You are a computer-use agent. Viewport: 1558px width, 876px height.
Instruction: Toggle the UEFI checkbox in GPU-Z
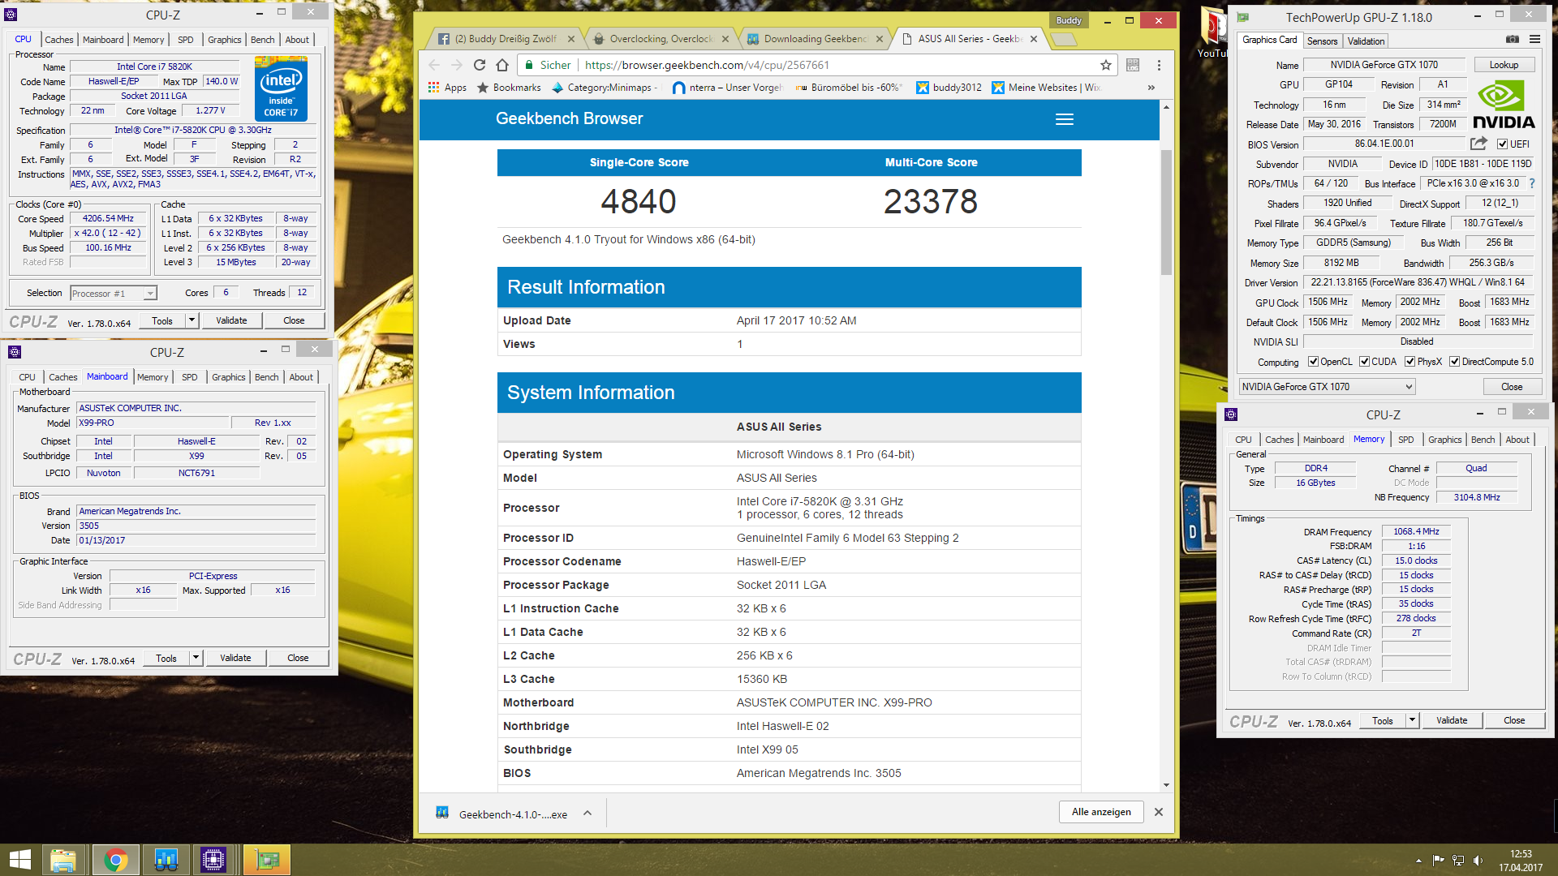click(1502, 144)
